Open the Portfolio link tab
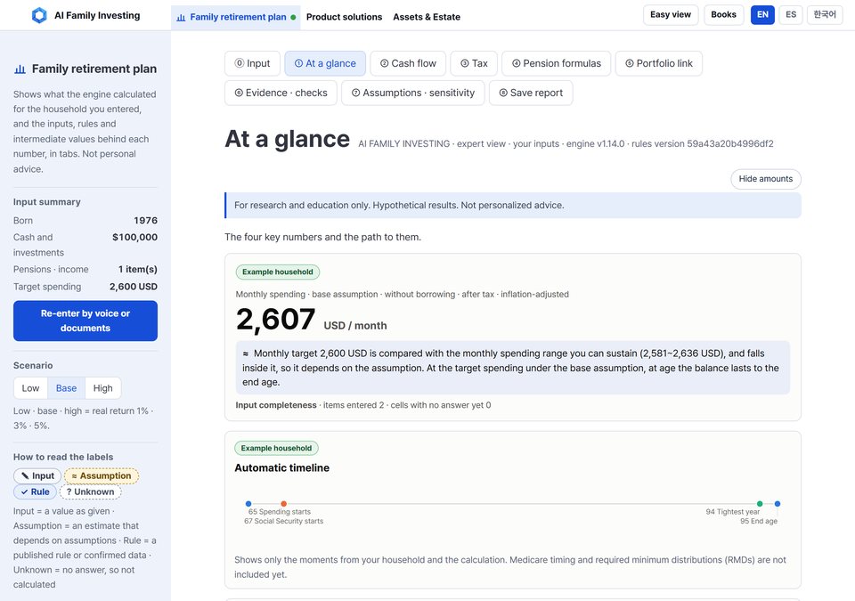The width and height of the screenshot is (855, 601). click(x=659, y=63)
